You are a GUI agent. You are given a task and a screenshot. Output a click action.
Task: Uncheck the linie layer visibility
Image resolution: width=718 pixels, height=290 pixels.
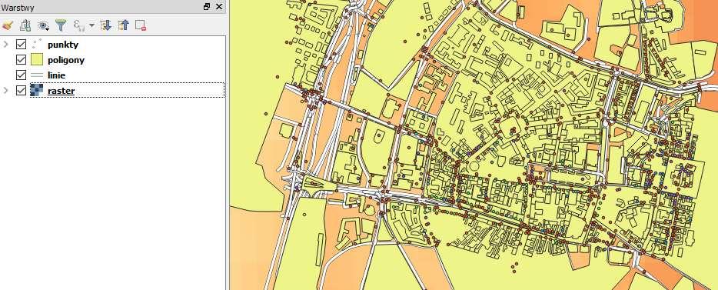click(21, 75)
